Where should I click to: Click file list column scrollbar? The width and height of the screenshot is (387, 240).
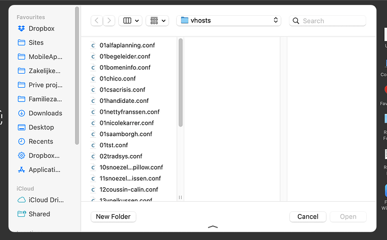[181, 83]
